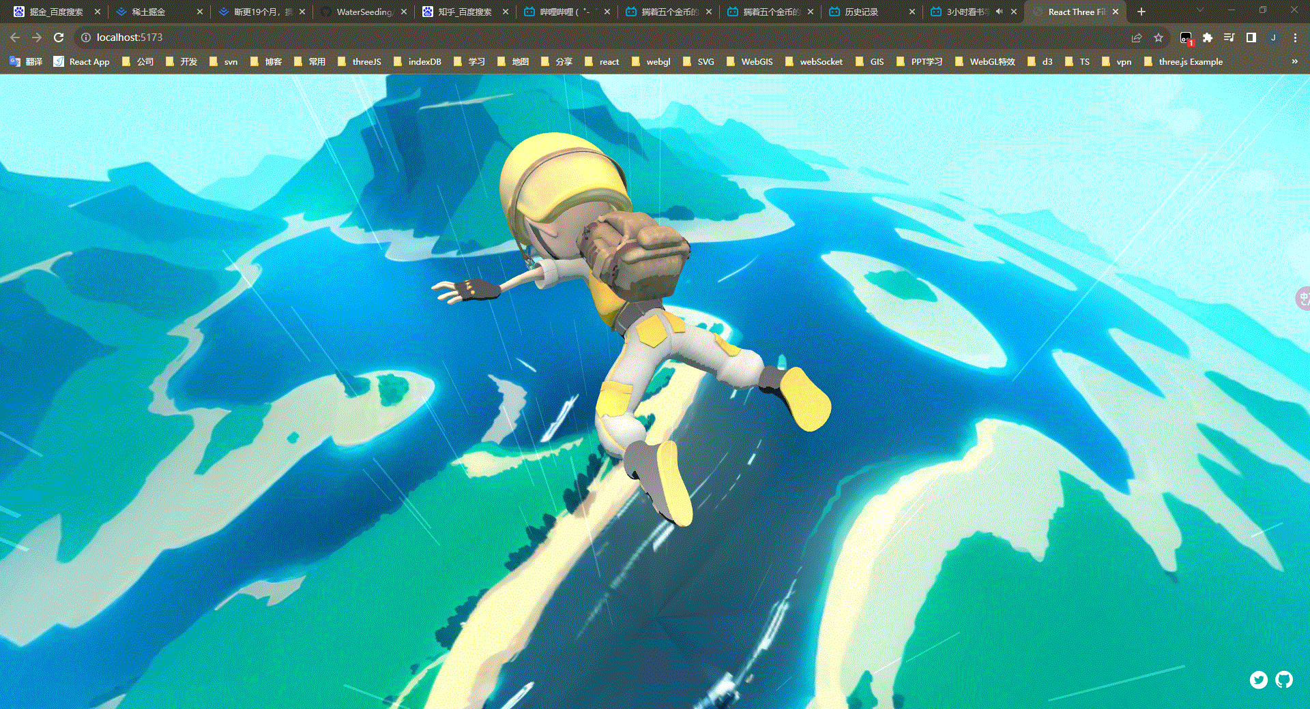Viewport: 1310px width, 709px height.
Task: Close the 稀土掘金 tab
Action: [200, 12]
